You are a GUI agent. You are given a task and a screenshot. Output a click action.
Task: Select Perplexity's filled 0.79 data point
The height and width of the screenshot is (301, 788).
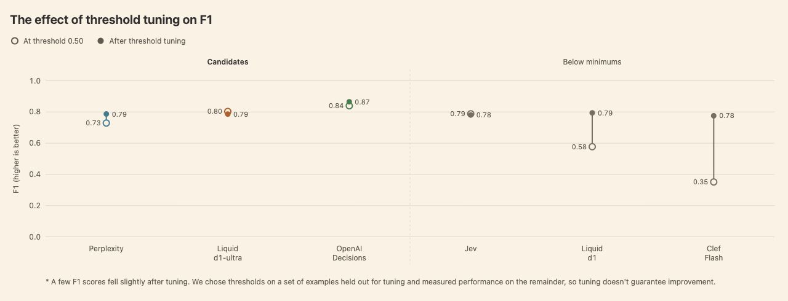[107, 114]
